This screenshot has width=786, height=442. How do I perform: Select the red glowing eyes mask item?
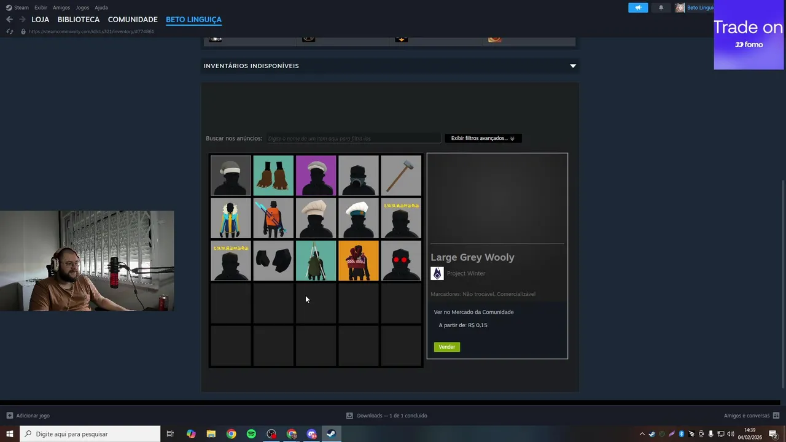tap(401, 261)
